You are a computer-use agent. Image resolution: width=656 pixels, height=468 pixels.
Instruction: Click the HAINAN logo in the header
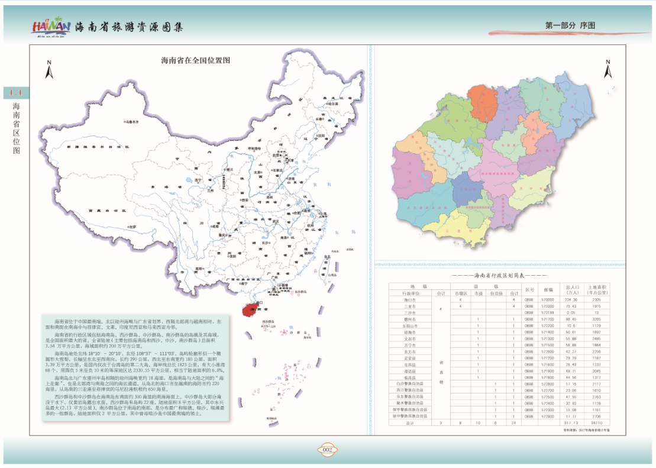pyautogui.click(x=51, y=27)
